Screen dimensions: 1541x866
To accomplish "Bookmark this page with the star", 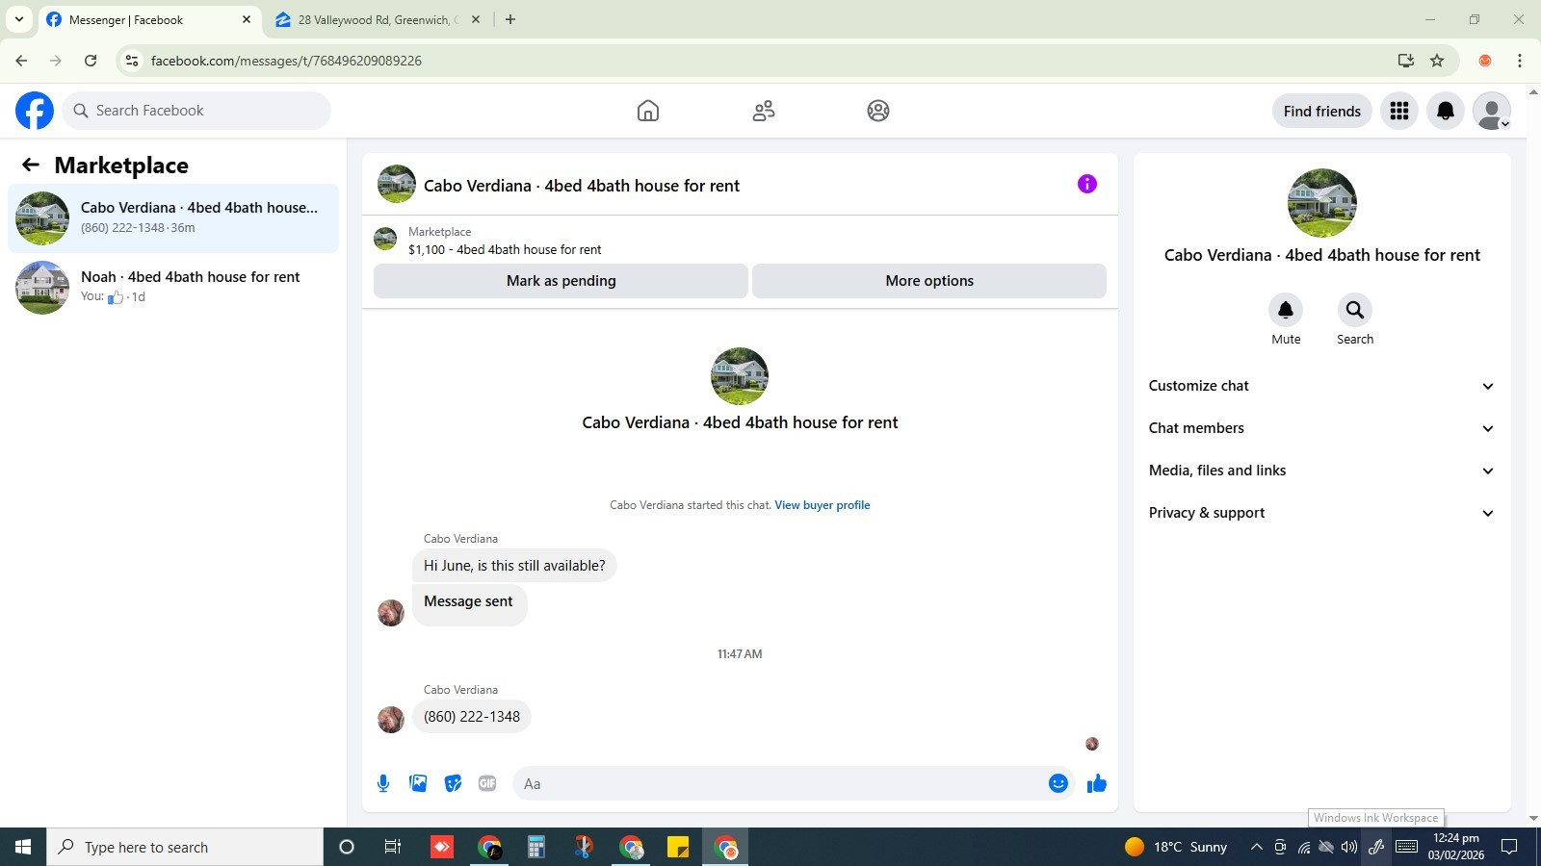I will [x=1437, y=61].
